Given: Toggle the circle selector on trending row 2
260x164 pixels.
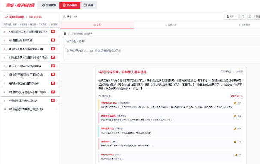Looking at the screenshot, I should [x=57, y=40].
